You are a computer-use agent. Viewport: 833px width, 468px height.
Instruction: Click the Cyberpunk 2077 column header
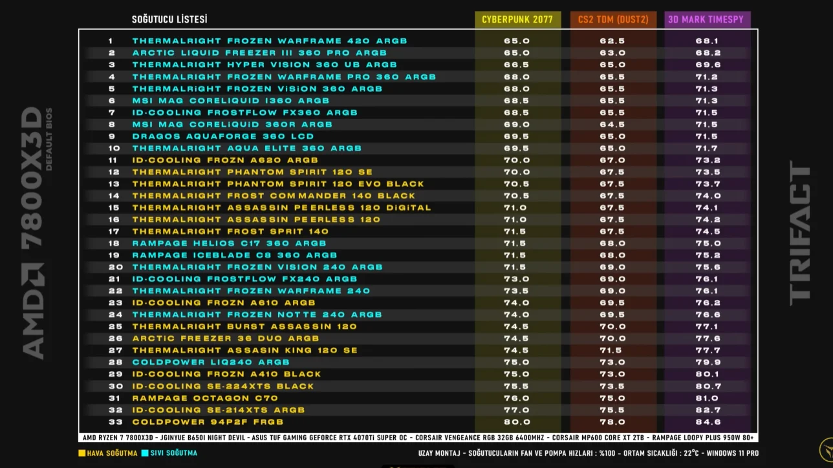tap(517, 19)
